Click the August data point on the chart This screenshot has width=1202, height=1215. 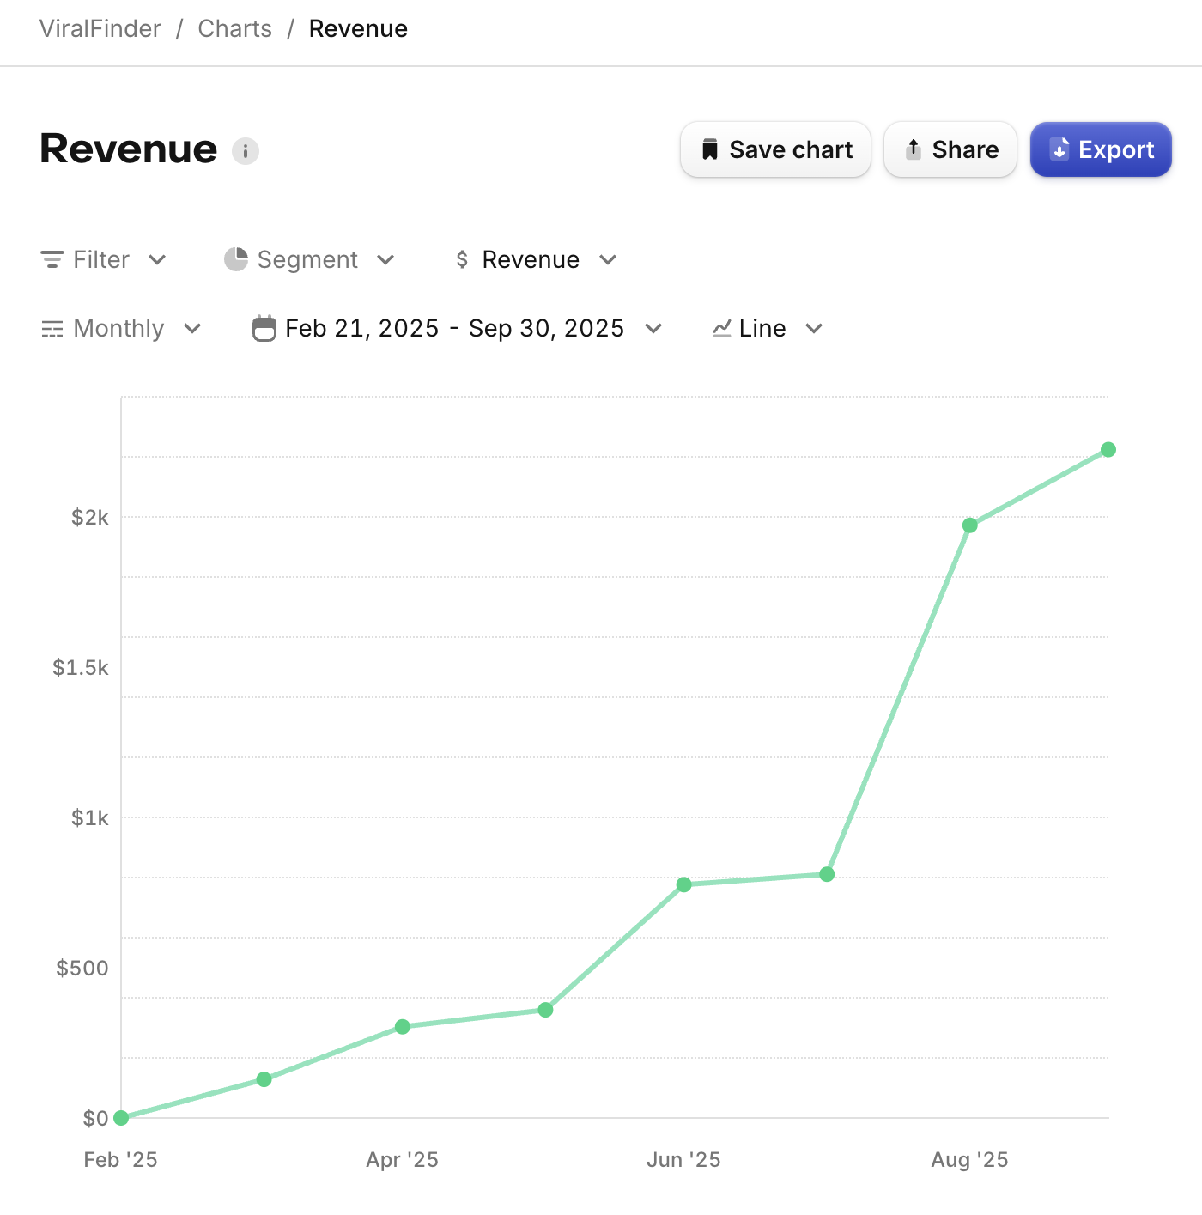[969, 525]
